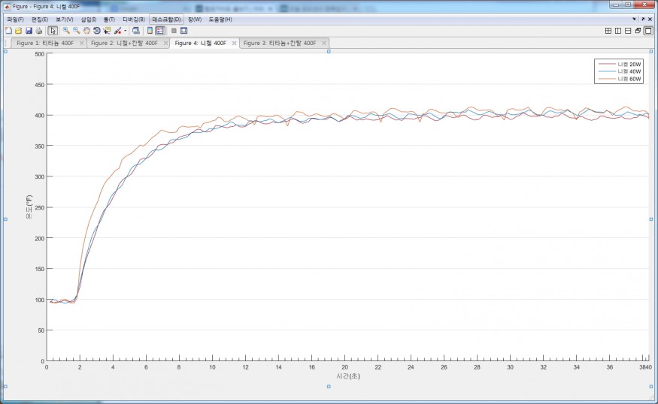Close the docked Figures panel
Image resolution: width=658 pixels, height=404 pixels.
pos(650,20)
